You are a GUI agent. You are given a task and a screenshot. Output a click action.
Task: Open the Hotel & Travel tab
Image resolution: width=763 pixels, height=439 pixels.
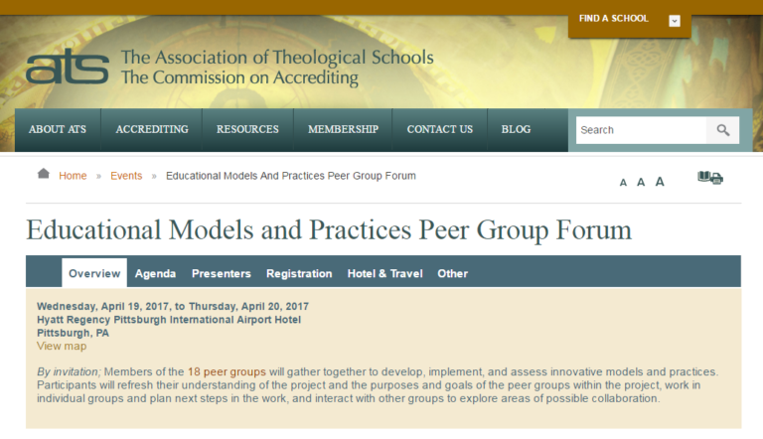click(x=384, y=273)
